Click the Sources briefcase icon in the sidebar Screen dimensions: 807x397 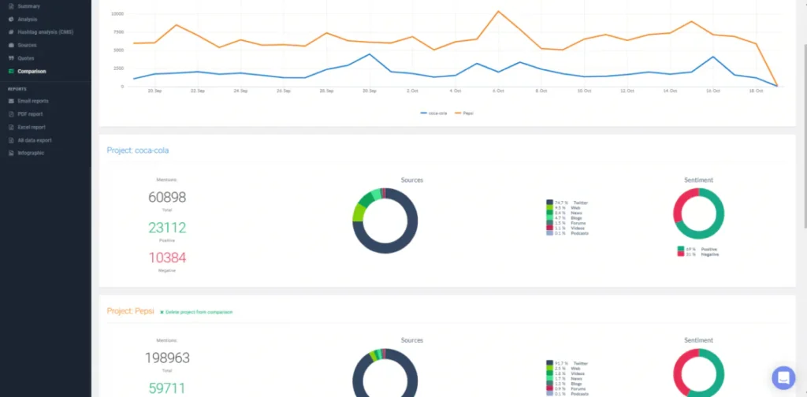(11, 45)
